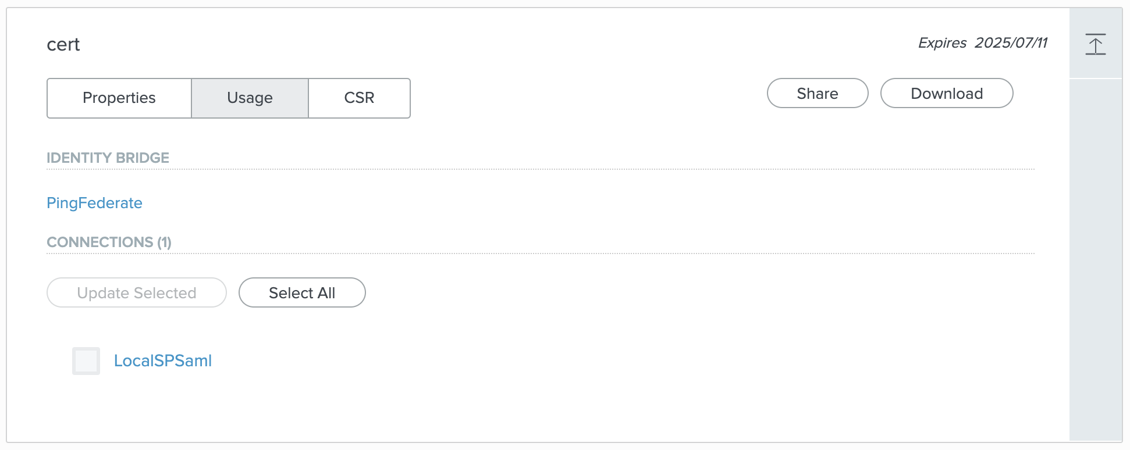The width and height of the screenshot is (1130, 450).
Task: Click the dotted divider under CONNECTIONS
Action: tap(540, 253)
